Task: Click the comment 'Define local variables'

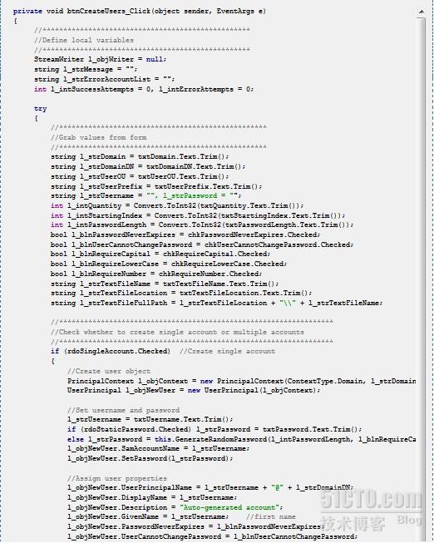Action: click(x=84, y=40)
